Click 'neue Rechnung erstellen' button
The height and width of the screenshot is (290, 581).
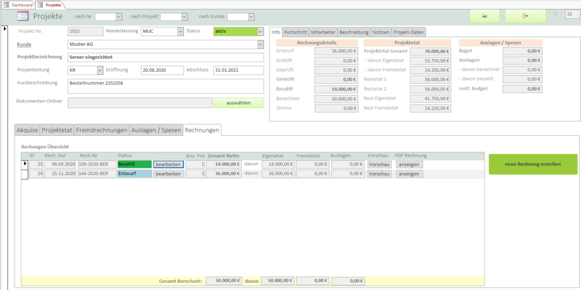[x=532, y=164]
